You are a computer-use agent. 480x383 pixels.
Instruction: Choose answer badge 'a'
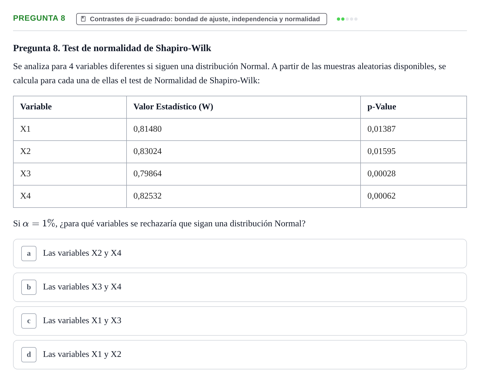point(29,254)
